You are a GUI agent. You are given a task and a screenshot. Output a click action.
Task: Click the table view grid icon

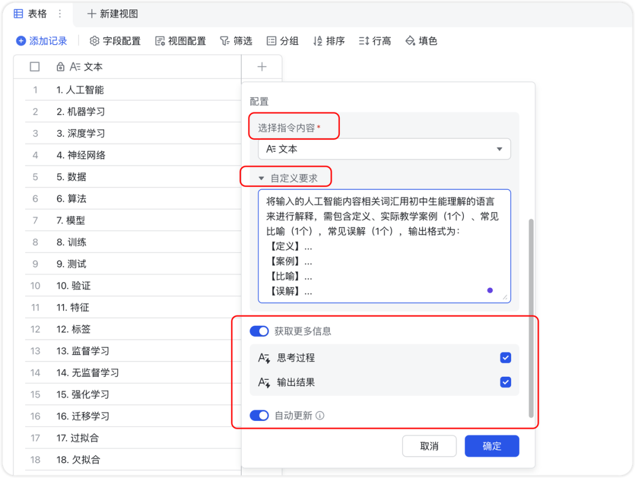18,14
